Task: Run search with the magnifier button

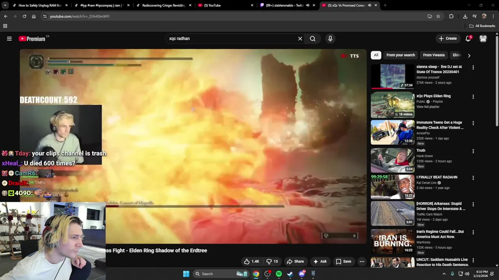Action: (313, 38)
